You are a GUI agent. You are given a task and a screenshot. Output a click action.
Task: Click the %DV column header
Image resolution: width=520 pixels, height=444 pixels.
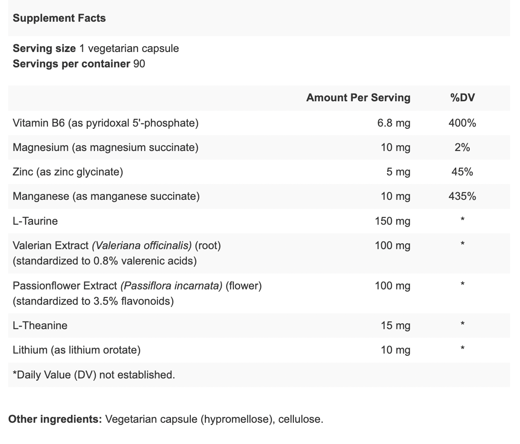pos(462,98)
